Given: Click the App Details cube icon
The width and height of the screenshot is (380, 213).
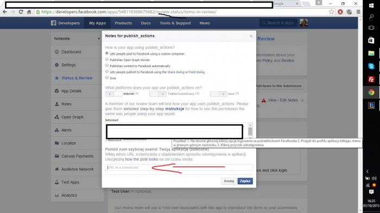Looking at the screenshot, I should [x=56, y=91].
